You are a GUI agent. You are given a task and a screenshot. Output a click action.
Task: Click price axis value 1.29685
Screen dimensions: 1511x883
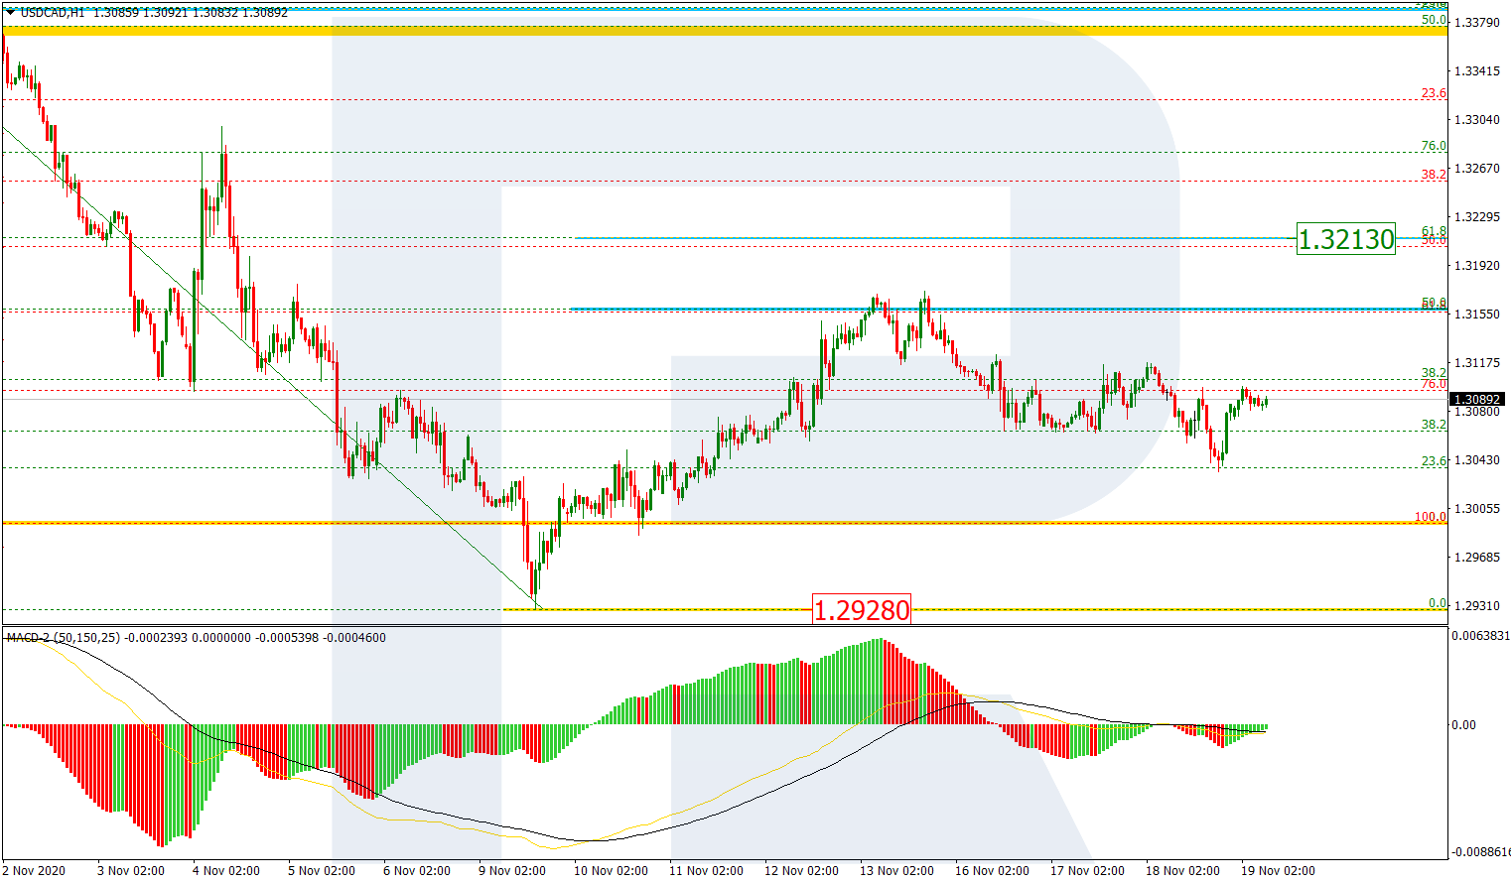pyautogui.click(x=1476, y=558)
